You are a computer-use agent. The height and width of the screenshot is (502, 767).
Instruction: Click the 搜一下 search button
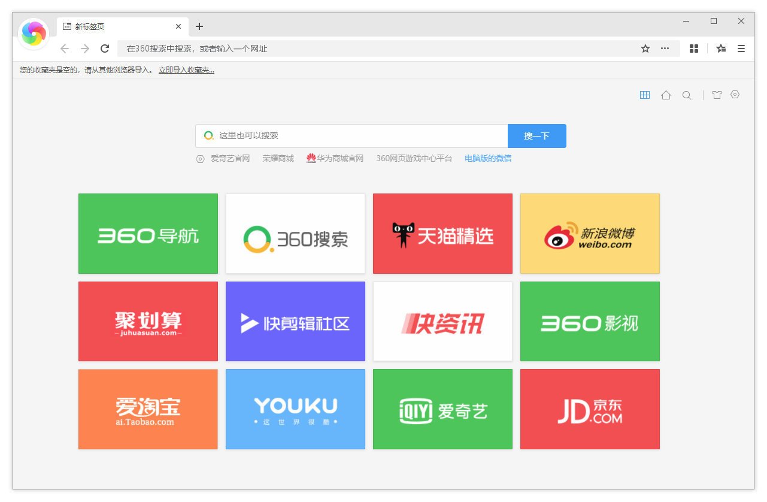point(536,135)
